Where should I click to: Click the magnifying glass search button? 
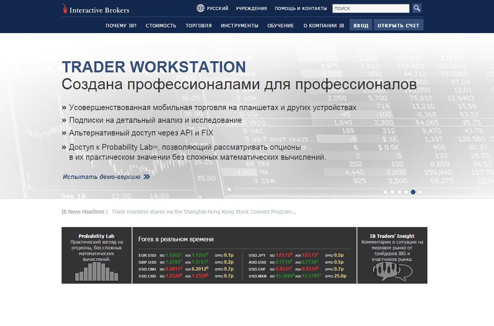click(x=417, y=8)
